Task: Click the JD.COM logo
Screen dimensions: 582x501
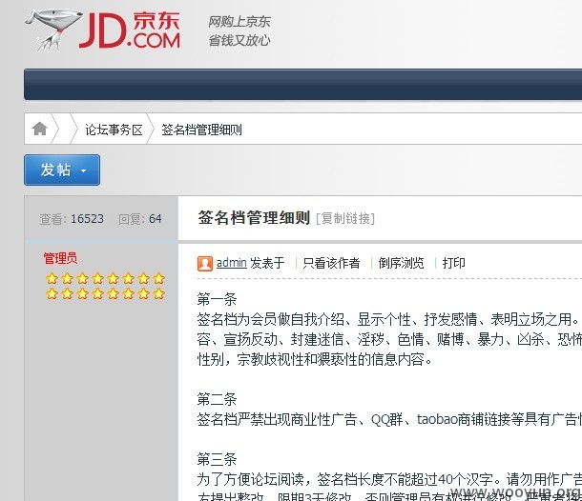Action: tap(103, 30)
